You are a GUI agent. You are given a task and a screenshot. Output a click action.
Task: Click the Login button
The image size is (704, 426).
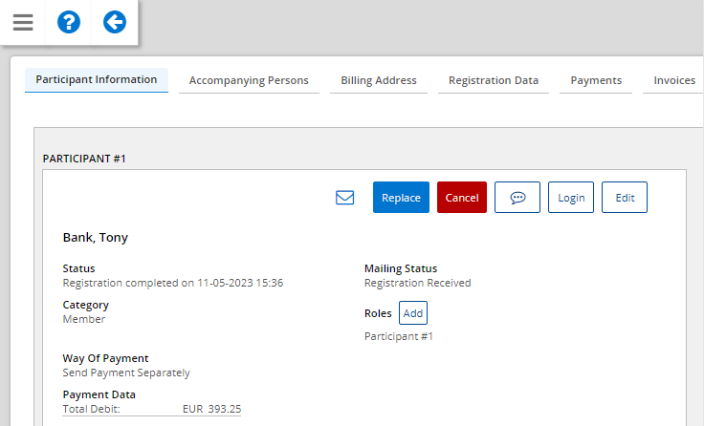(571, 198)
